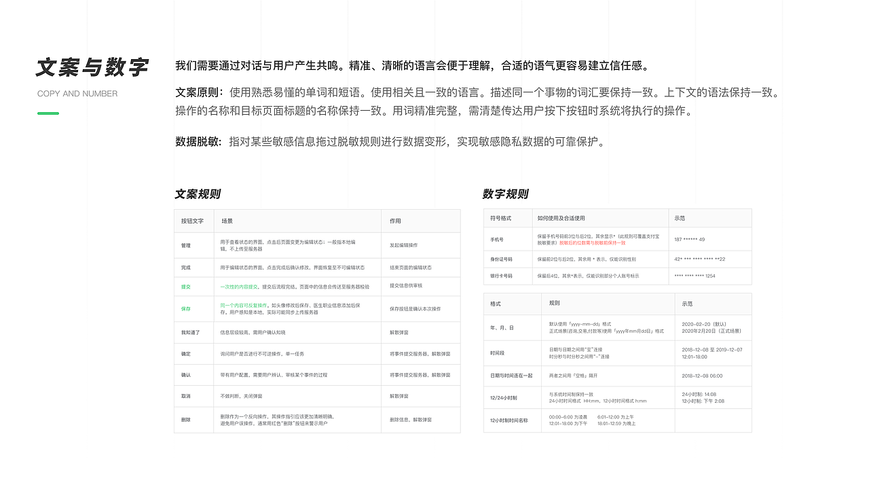869x489 pixels.
Task: Click the heading '文案与数字'
Action: coord(92,67)
